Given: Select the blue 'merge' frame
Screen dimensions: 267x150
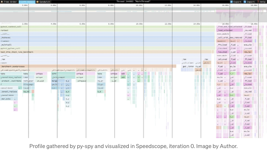Looking at the screenshot, I should (58, 81).
